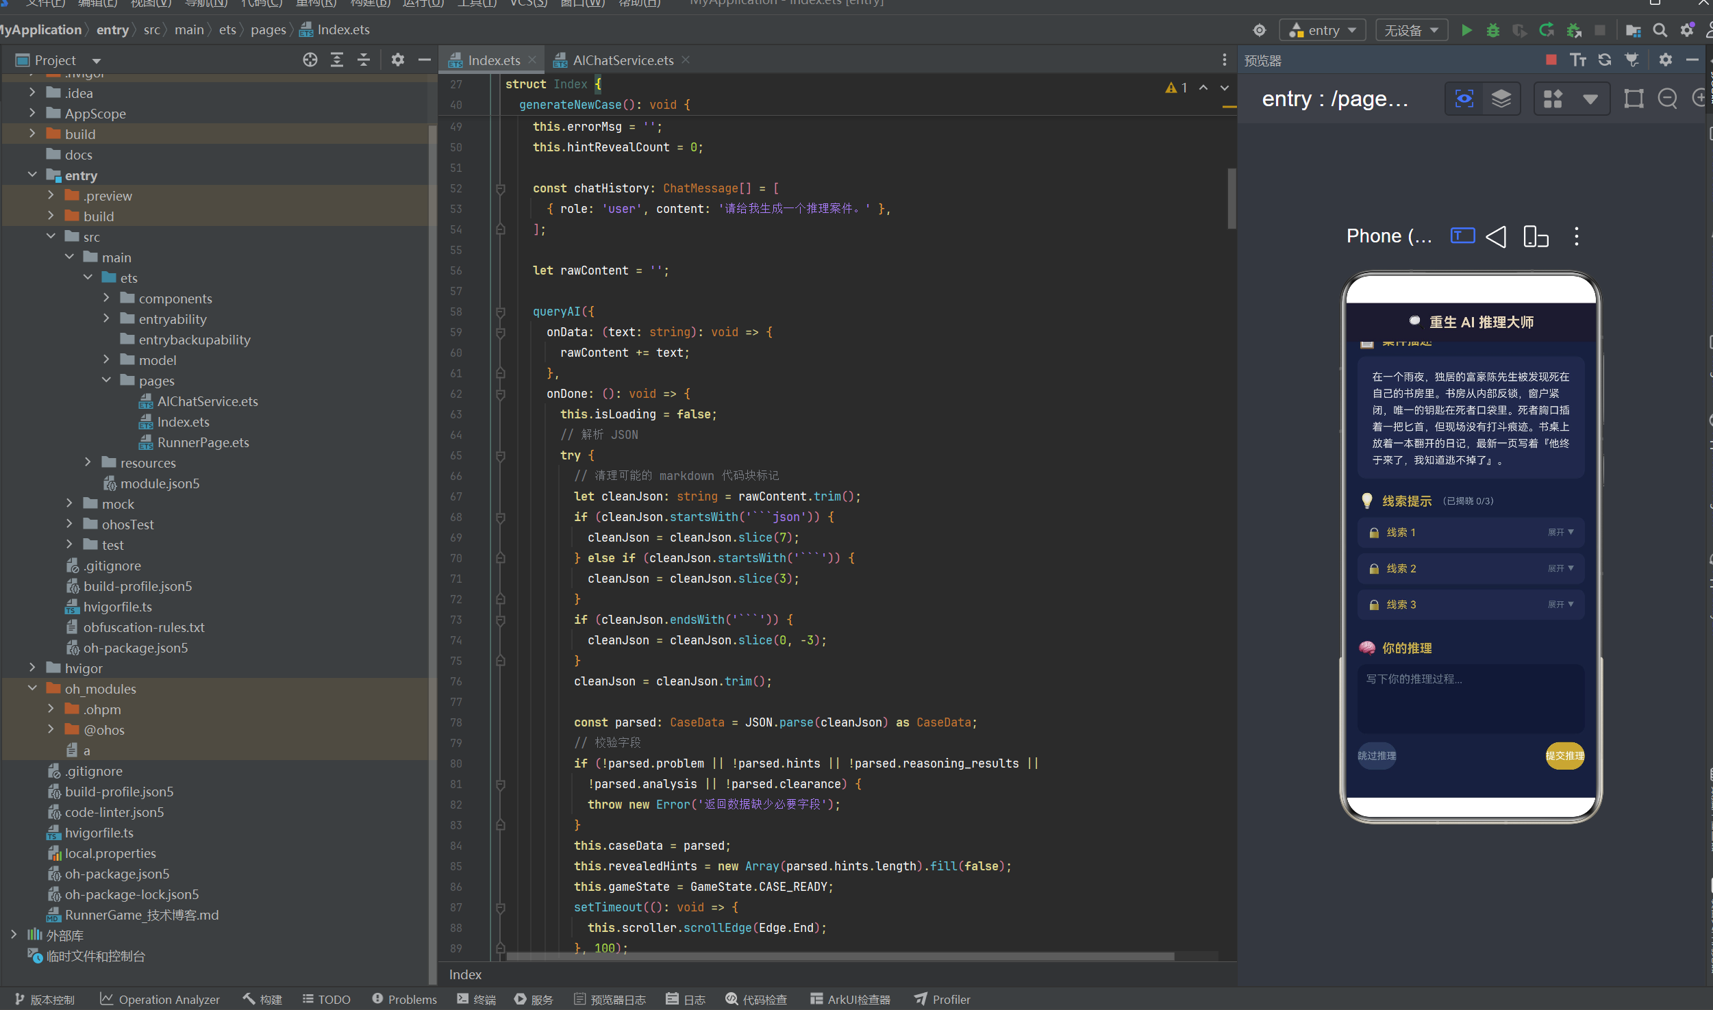Expand 线索 1 in the phone preview
Image resolution: width=1713 pixels, height=1010 pixels.
click(1471, 533)
